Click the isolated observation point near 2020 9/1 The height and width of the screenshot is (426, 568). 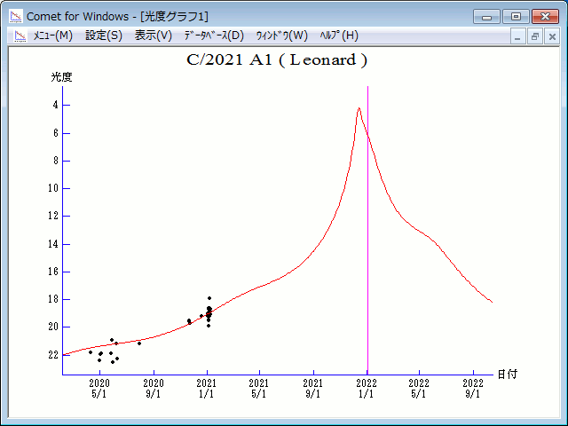point(139,343)
